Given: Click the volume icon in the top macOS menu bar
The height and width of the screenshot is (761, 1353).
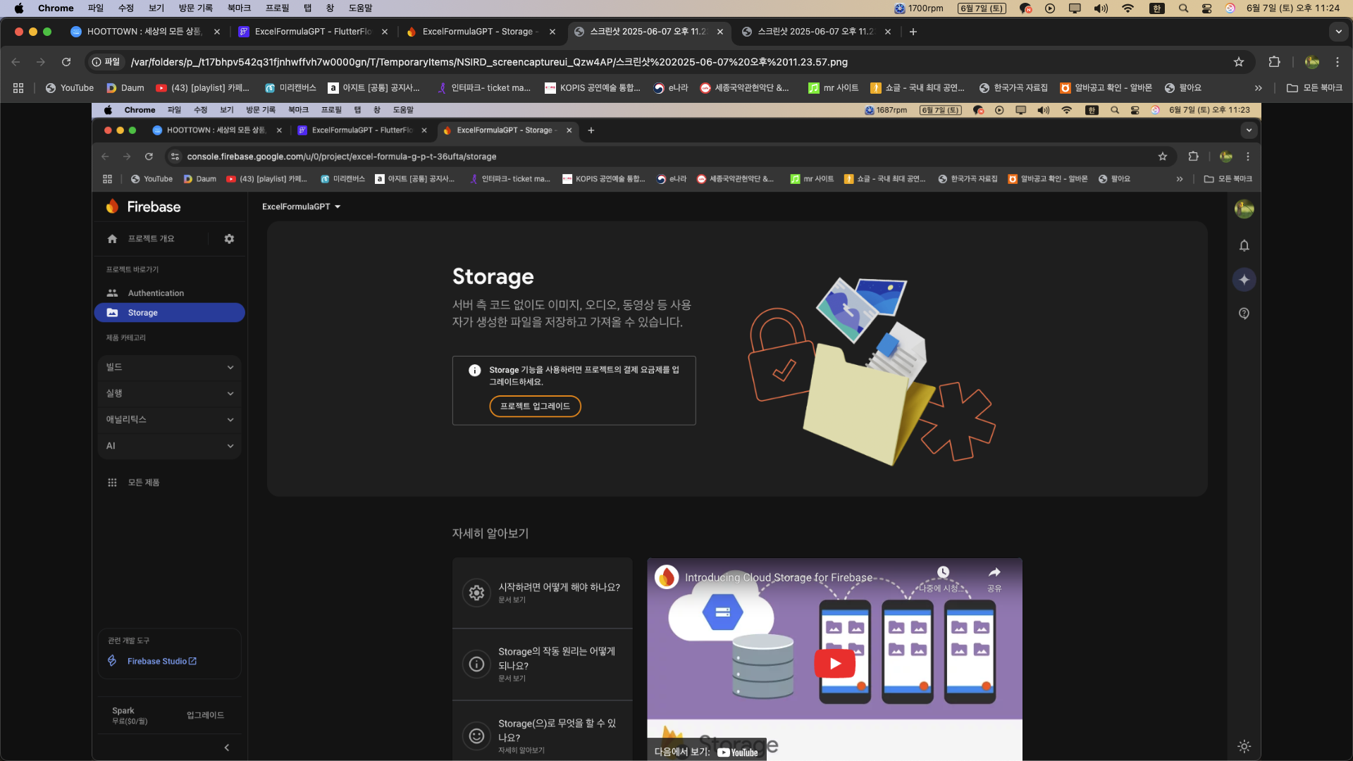Looking at the screenshot, I should tap(1100, 8).
